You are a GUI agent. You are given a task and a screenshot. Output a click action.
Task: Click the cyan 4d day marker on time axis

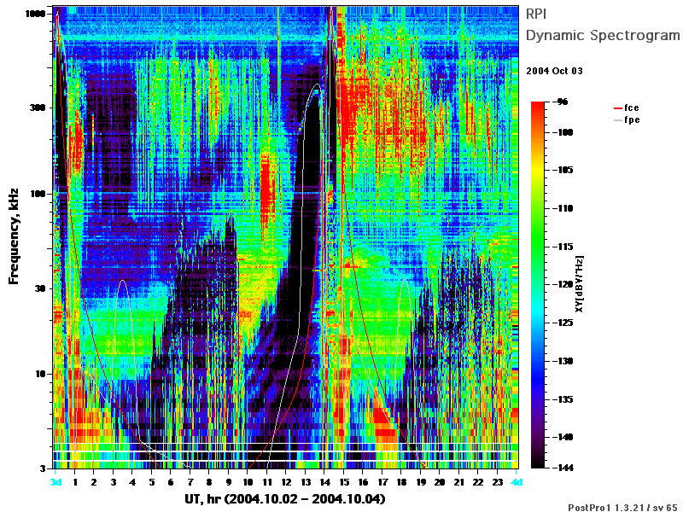[517, 482]
